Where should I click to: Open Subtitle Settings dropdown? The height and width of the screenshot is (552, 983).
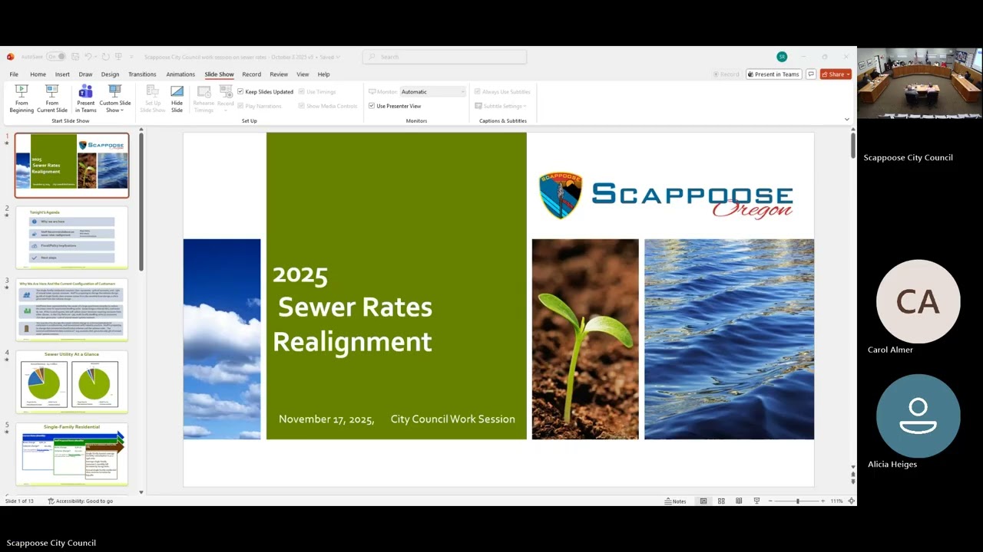tap(501, 106)
